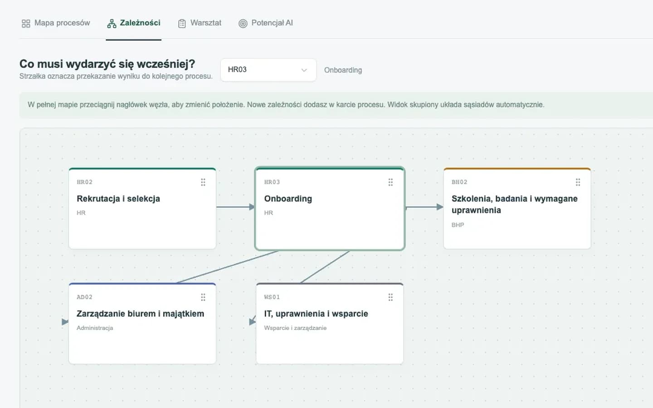Click the Co musi wydarzyć się wcześniej? heading

pos(107,64)
